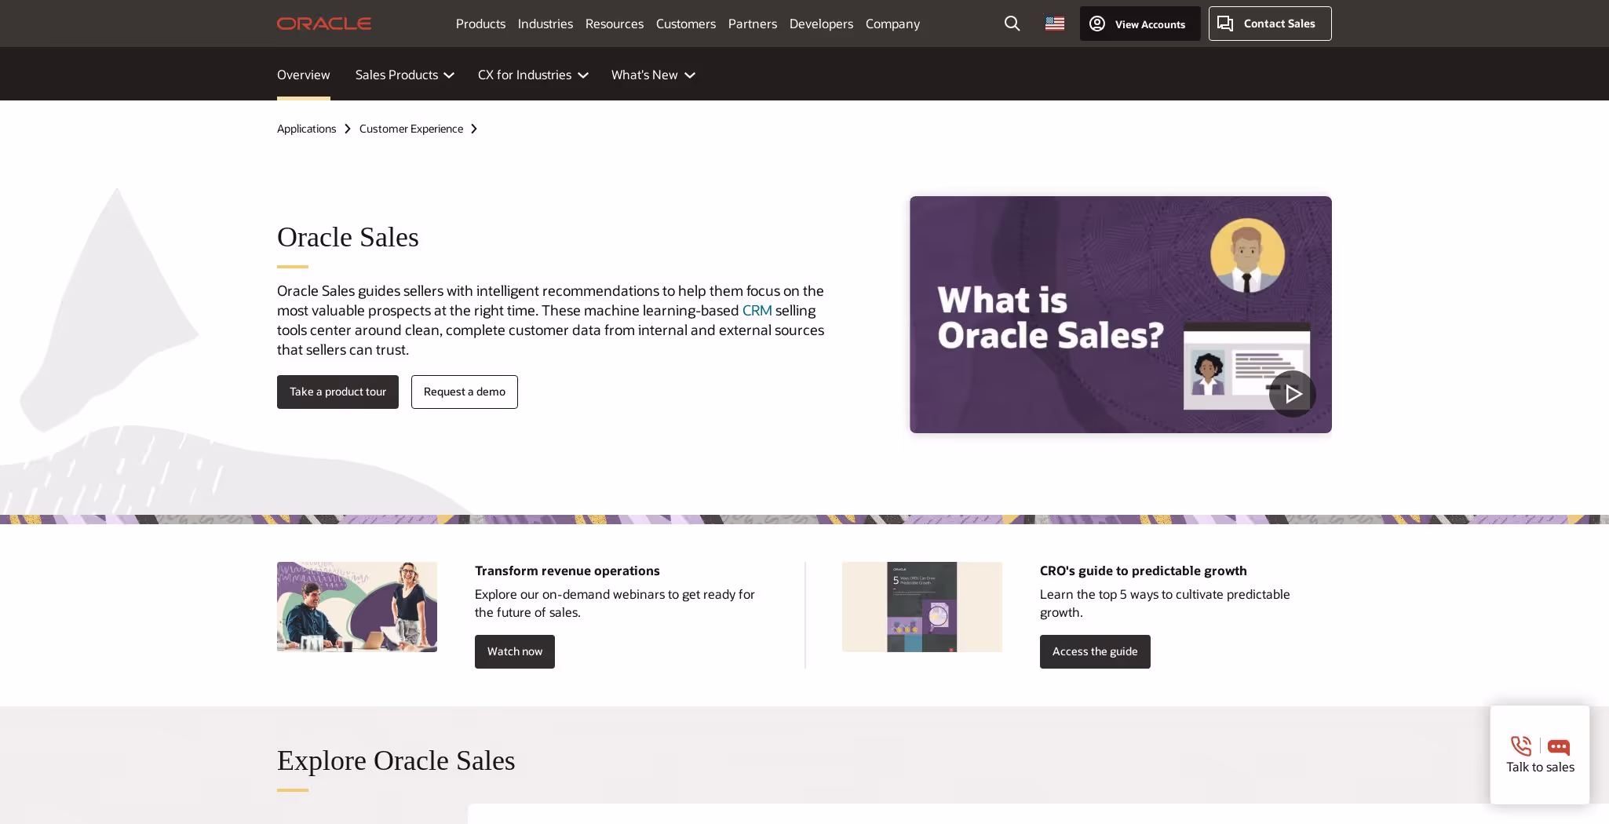Click the CRM link in description
Image resolution: width=1609 pixels, height=824 pixels.
(x=757, y=311)
